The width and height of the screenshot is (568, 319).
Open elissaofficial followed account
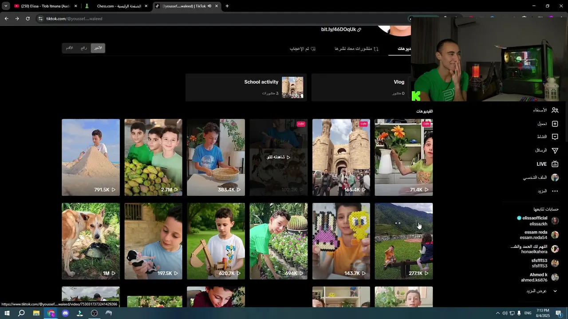(x=538, y=221)
